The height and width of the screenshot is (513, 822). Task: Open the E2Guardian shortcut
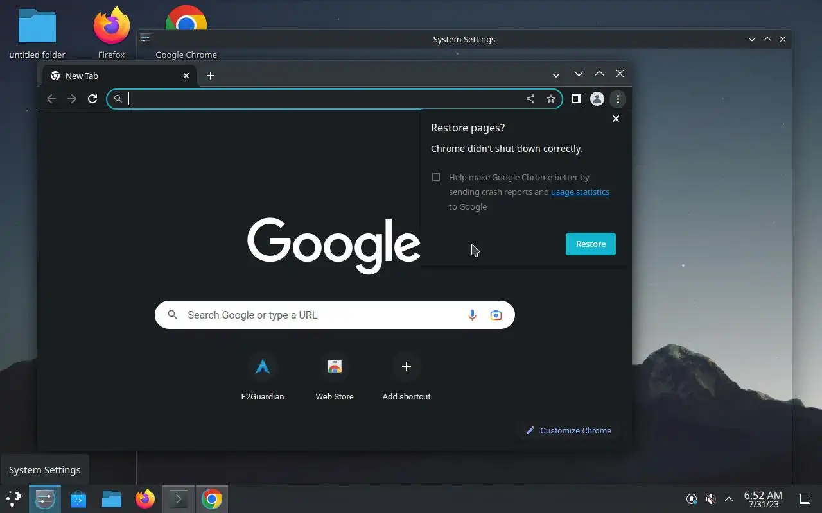263,376
